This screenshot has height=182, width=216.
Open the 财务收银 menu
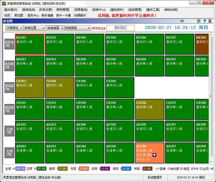coord(45,10)
